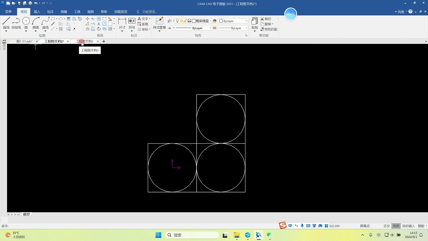428x241 pixels.
Task: Choose the 多段线 polyline tool
Action: click(16, 23)
